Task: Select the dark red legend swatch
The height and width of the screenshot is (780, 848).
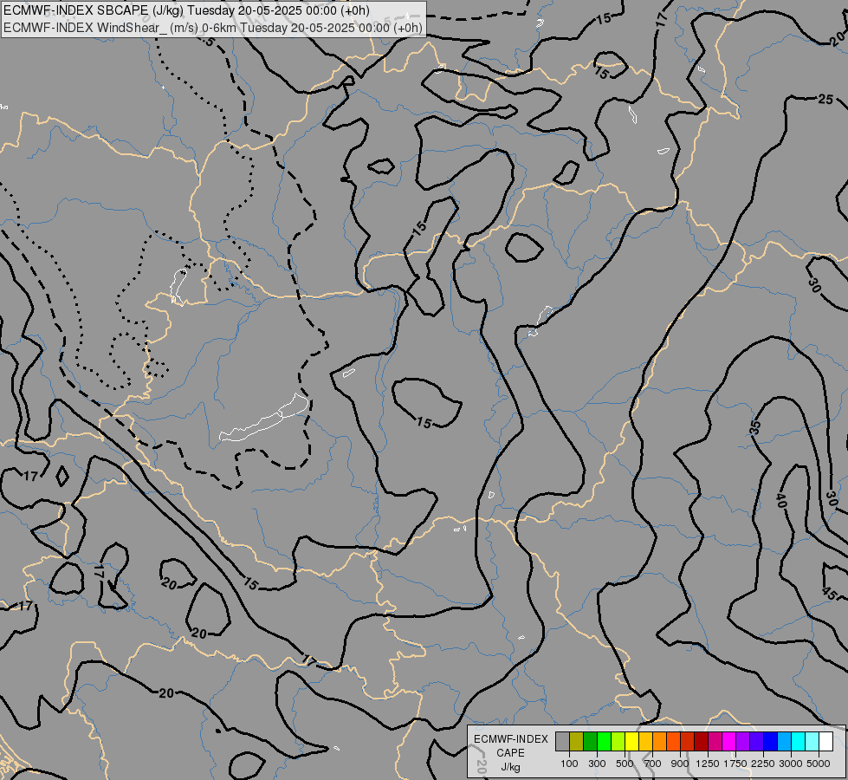Action: click(x=701, y=741)
